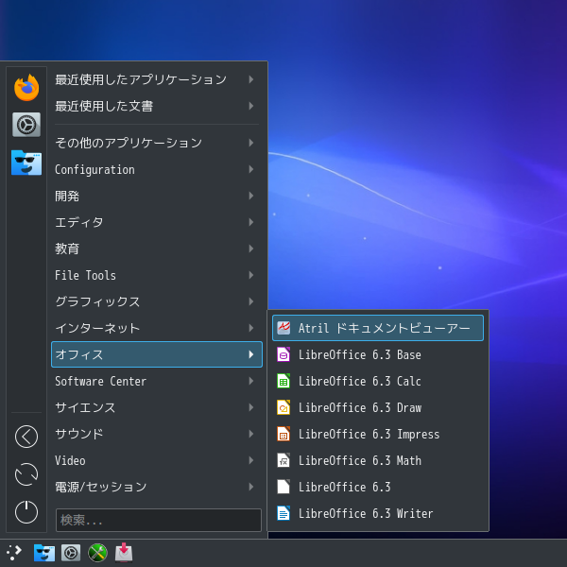This screenshot has height=567, width=567.
Task: Expand the その他のアプリケーション submenu arrow
Action: click(x=251, y=143)
